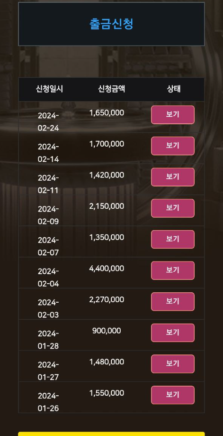Viewport: 223px width, 436px height.
Task: Select the 상태 column header
Action: coord(174,89)
